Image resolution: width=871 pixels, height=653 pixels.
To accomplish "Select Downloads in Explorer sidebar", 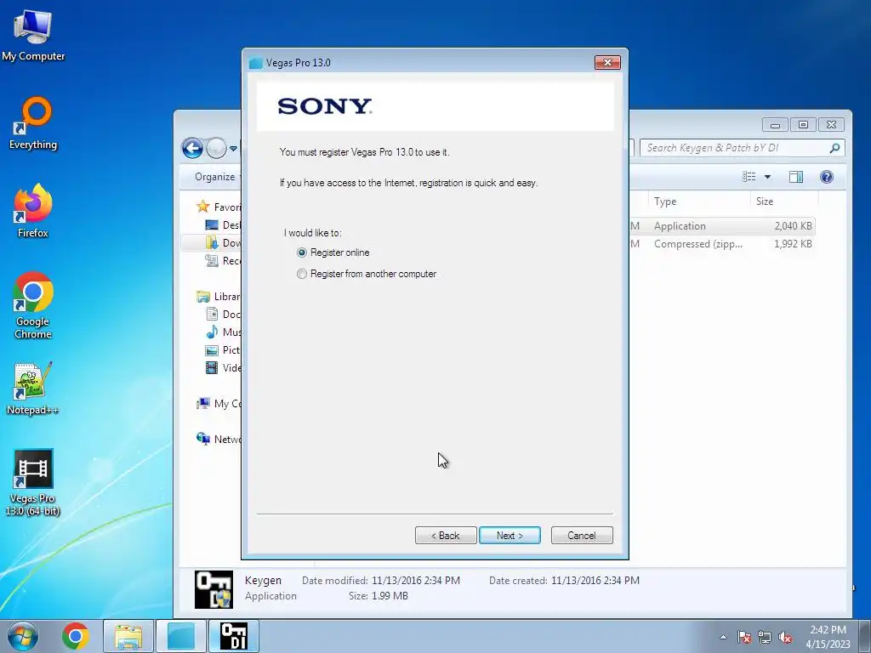I will pos(224,242).
